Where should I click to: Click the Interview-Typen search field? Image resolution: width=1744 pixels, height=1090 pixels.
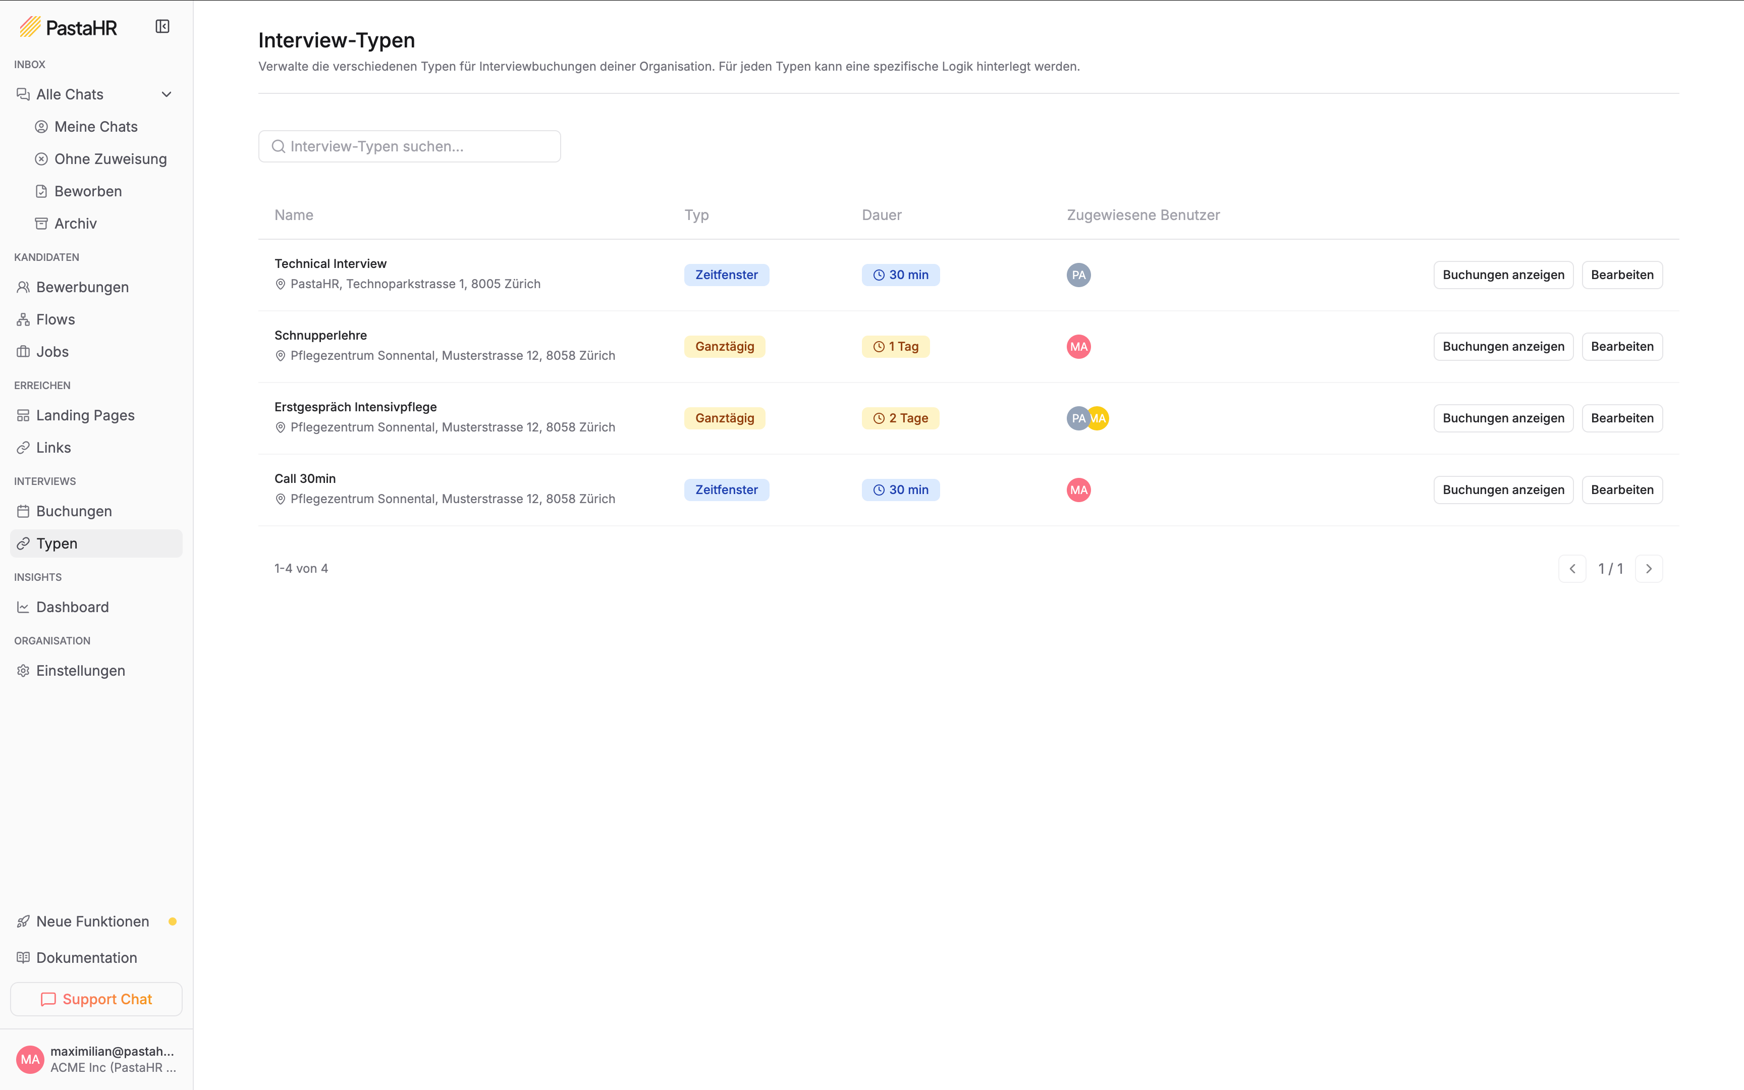409,146
